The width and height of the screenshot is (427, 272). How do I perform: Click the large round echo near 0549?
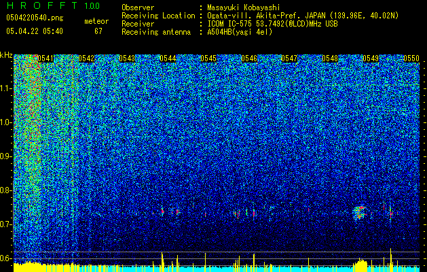(360, 213)
